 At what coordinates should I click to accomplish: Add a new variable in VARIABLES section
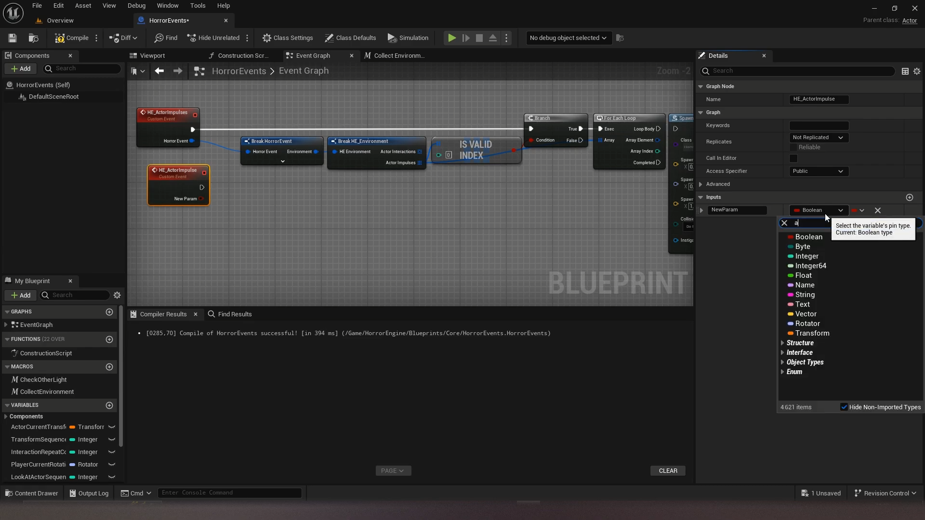[x=109, y=405]
